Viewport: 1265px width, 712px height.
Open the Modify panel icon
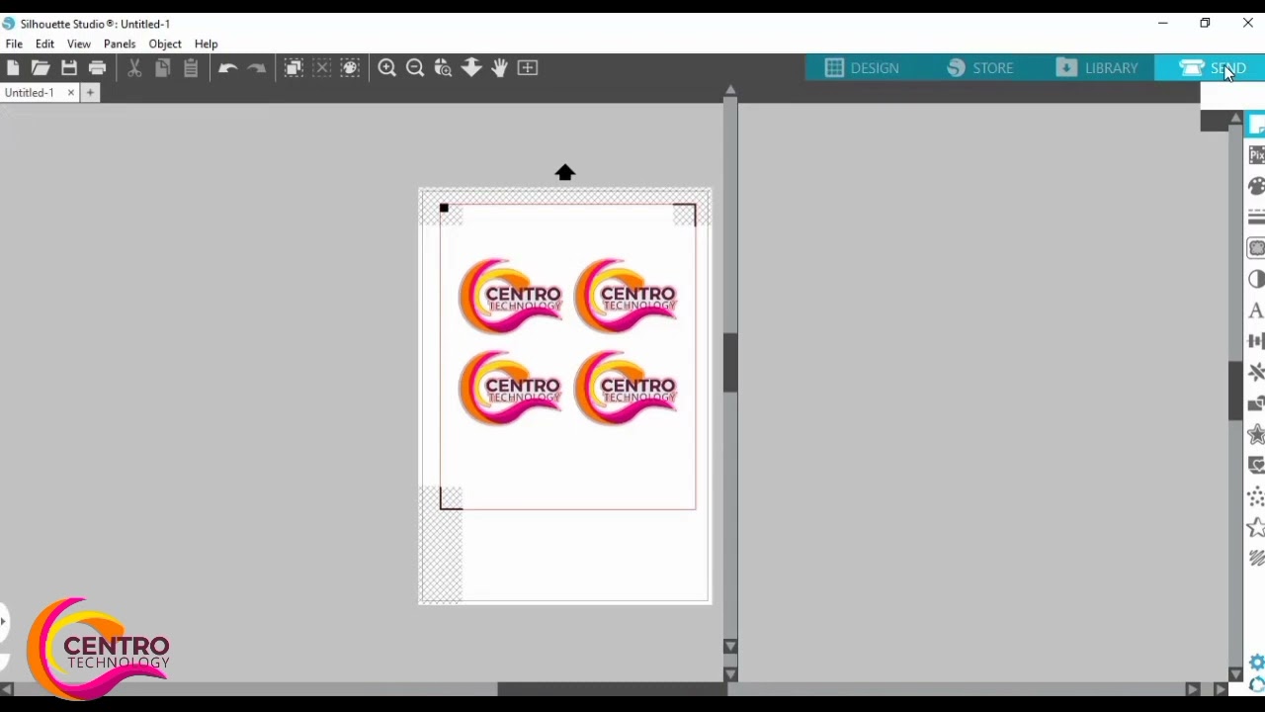(1256, 403)
